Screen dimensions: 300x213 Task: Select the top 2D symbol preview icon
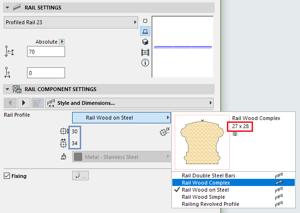coord(145,21)
